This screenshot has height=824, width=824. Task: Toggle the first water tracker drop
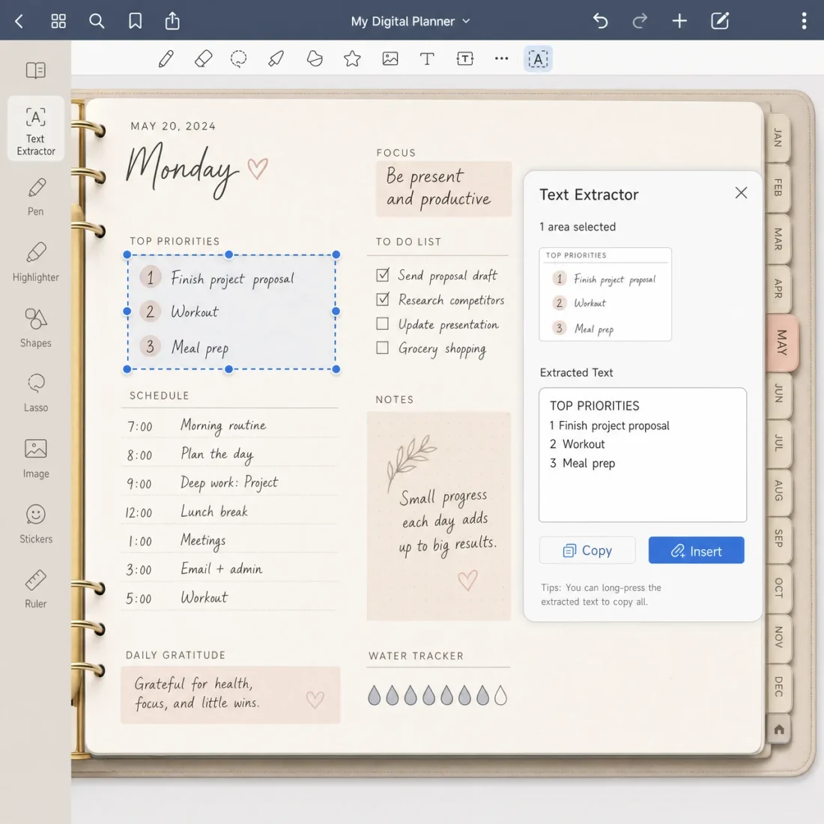(374, 695)
